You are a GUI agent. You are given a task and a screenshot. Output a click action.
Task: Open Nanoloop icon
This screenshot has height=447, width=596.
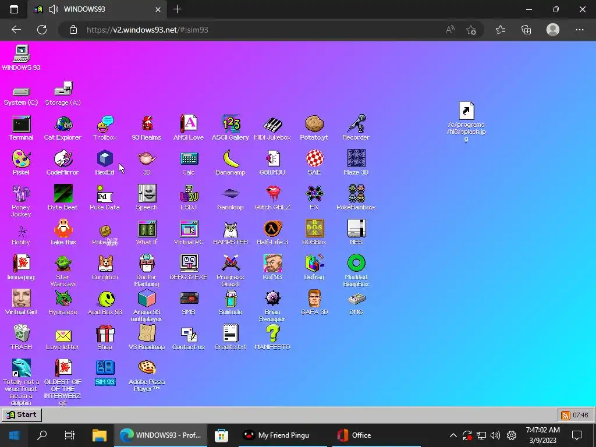[x=230, y=198]
